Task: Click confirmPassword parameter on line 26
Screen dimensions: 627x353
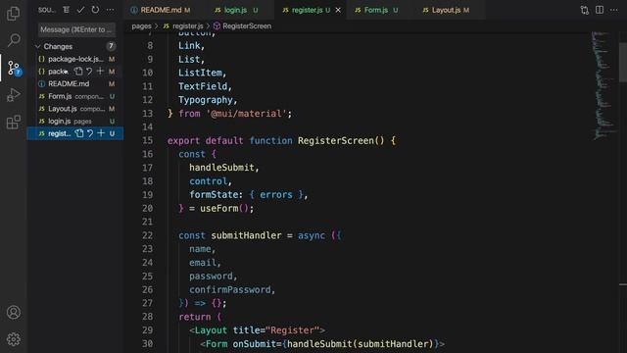Action: point(230,289)
